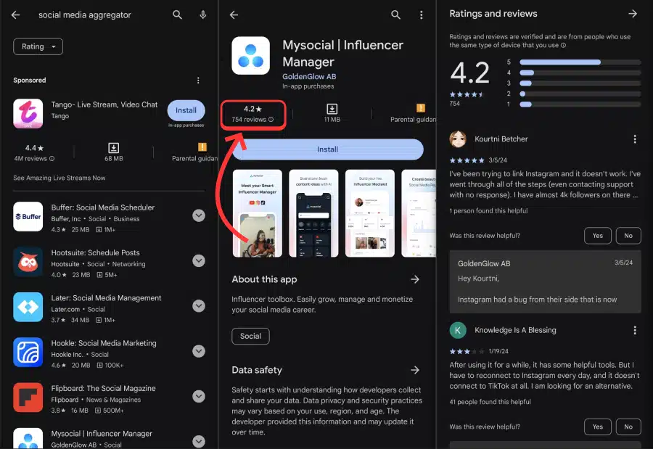
Task: Open the overflow menu on Kourtni's review
Action: [x=635, y=139]
